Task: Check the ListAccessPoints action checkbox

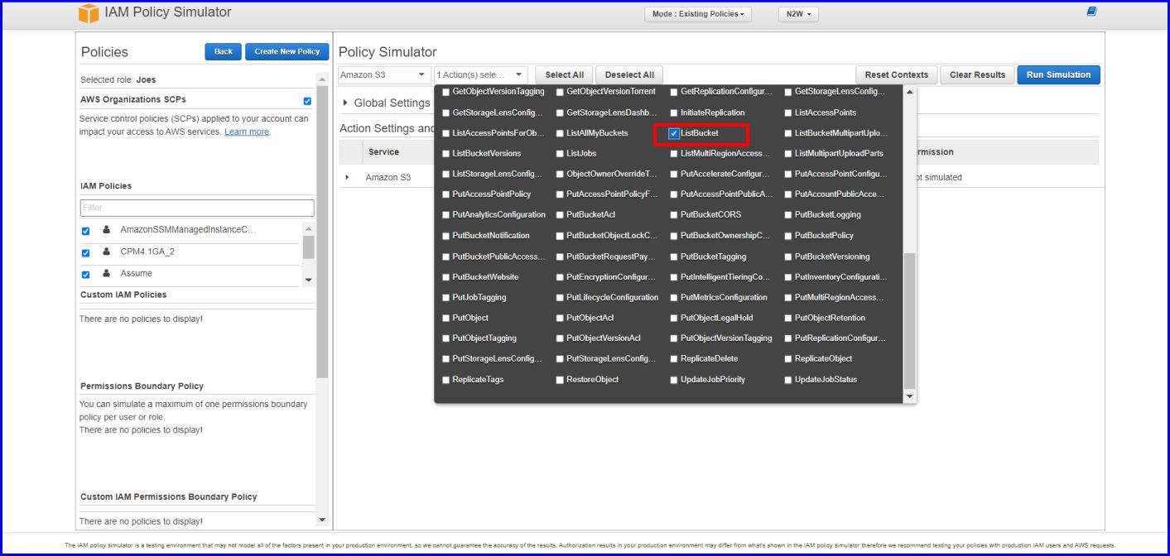Action: (788, 113)
